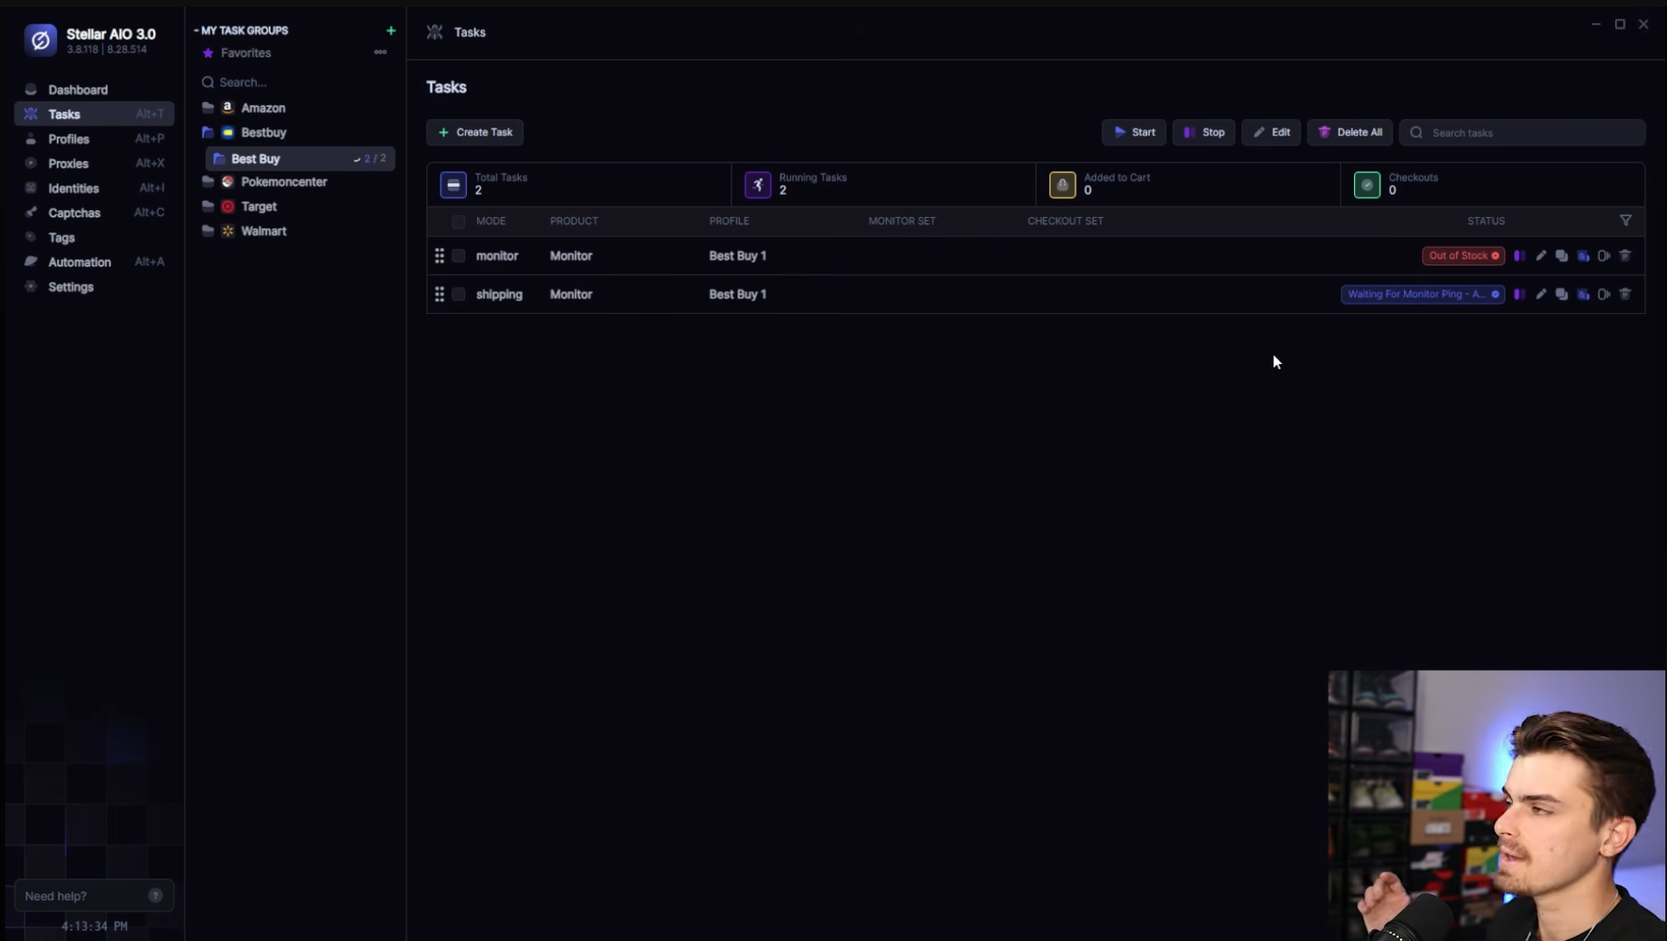Screen dimensions: 1667x941
Task: Sort by the STATUS column header
Action: pos(1486,221)
